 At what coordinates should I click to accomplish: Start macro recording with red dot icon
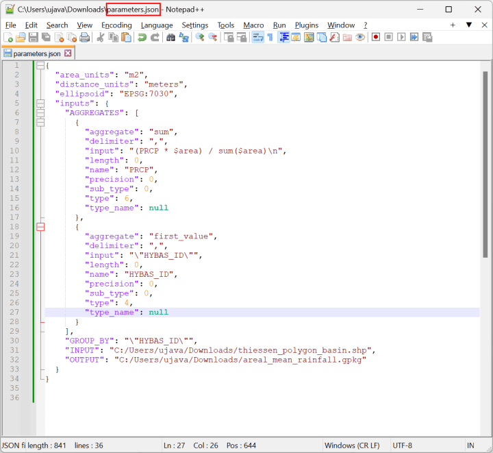point(376,37)
